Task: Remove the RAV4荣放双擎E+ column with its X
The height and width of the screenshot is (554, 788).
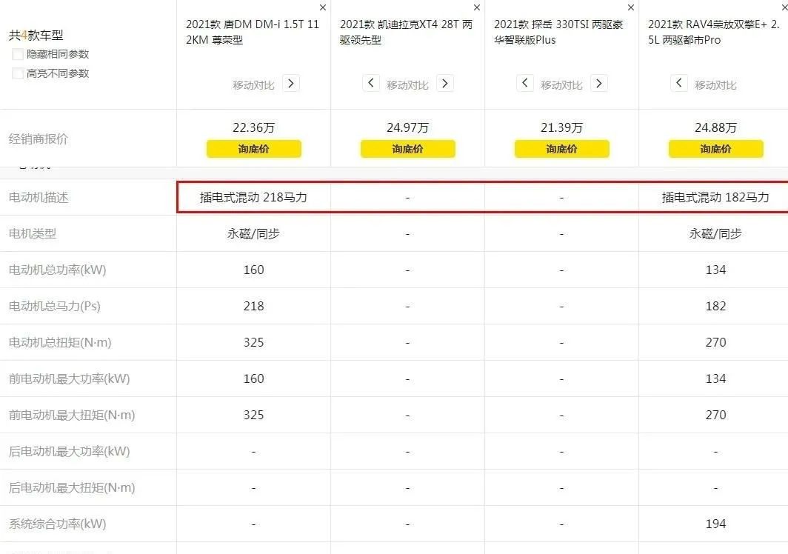Action: [x=784, y=7]
